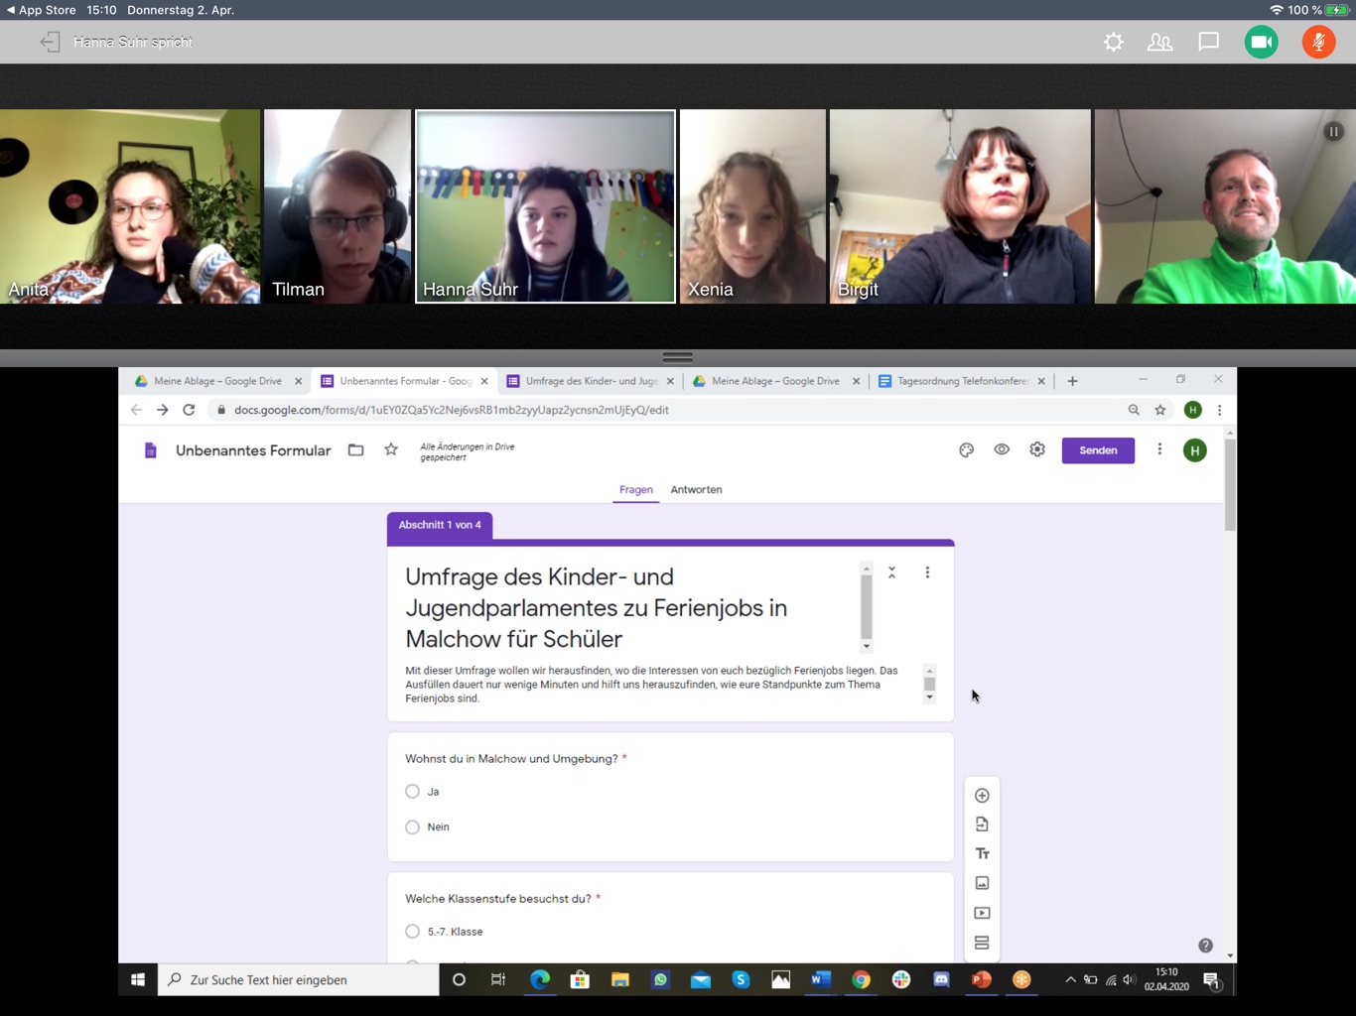Select Tilman's video thumbnail

[338, 206]
